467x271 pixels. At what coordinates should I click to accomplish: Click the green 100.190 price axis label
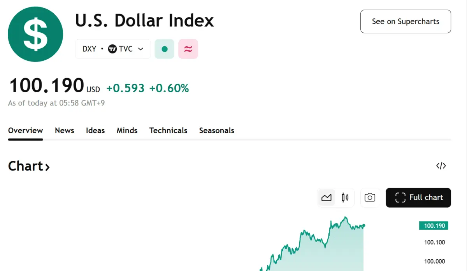pyautogui.click(x=434, y=226)
